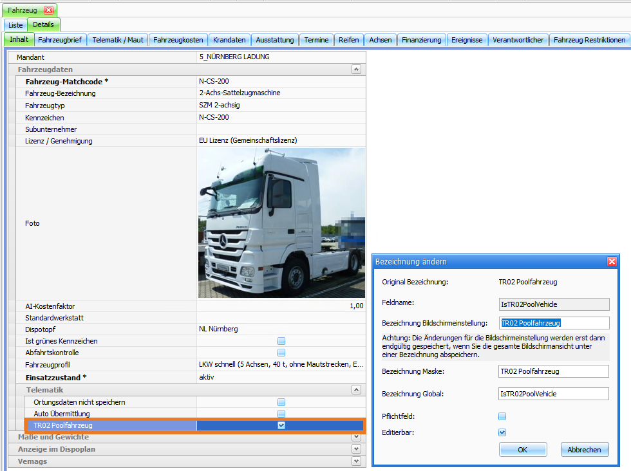Image resolution: width=631 pixels, height=471 pixels.
Task: Close the Bezeichnung ändern dialog
Action: tap(612, 262)
